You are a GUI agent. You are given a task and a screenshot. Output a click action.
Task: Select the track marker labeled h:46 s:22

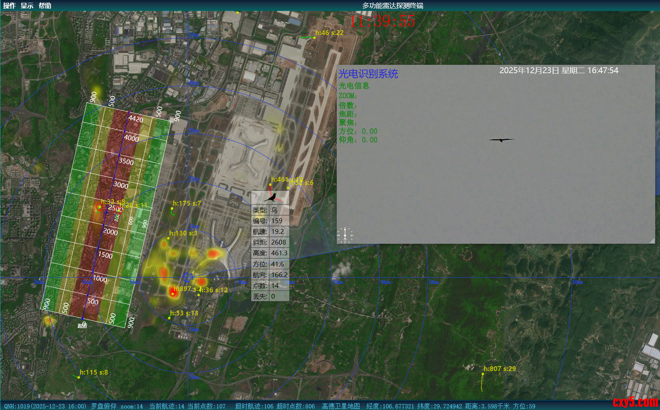(314, 38)
